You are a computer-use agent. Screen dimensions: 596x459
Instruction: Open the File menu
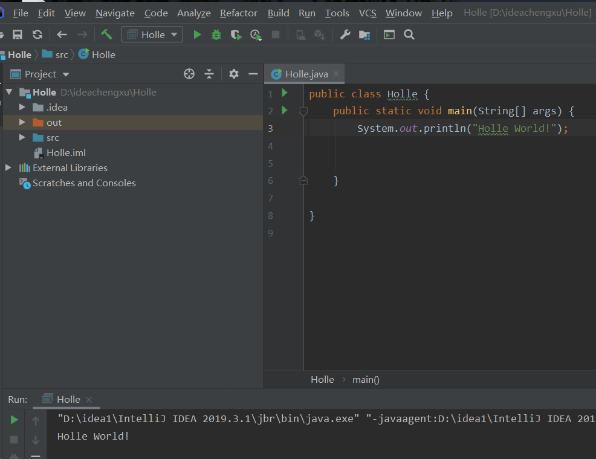[x=21, y=13]
